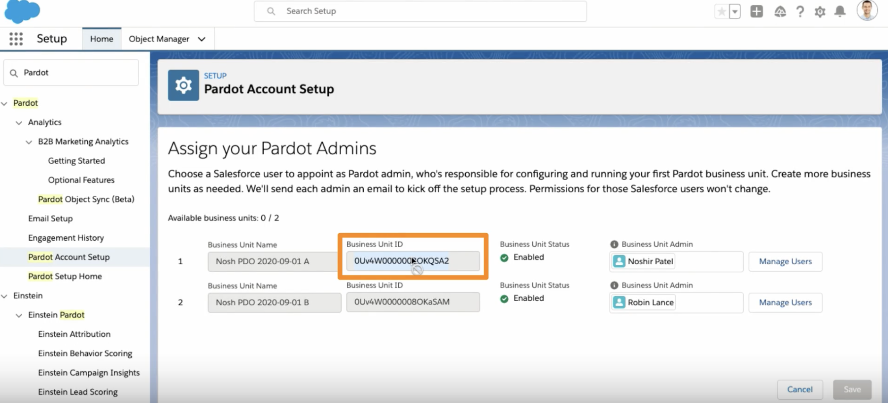The image size is (888, 403).
Task: Click info icon for Nosh PDO A admin
Action: click(614, 244)
